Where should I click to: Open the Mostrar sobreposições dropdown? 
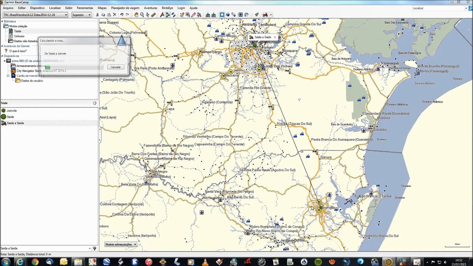coord(121,244)
